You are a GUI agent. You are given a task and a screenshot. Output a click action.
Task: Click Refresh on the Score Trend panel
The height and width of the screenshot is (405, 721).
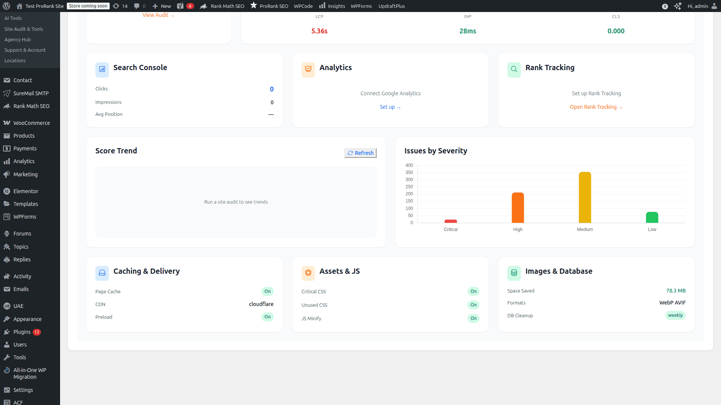pyautogui.click(x=360, y=153)
